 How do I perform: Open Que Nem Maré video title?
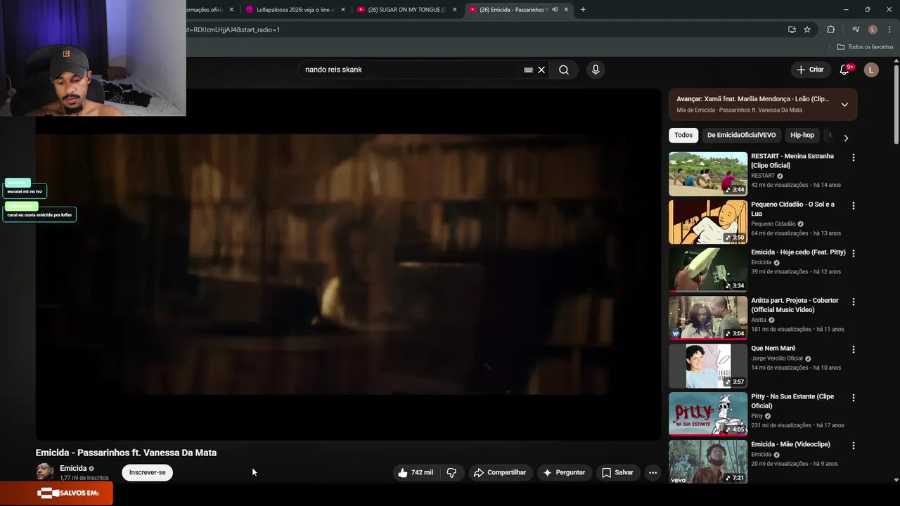773,349
